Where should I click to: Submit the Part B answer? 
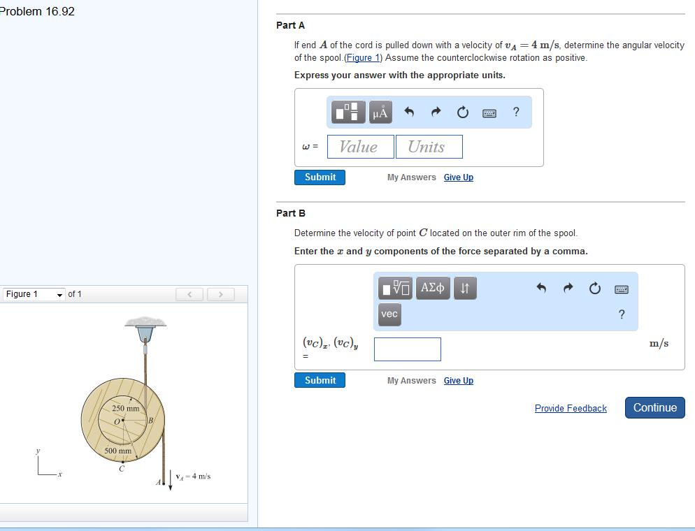(320, 380)
